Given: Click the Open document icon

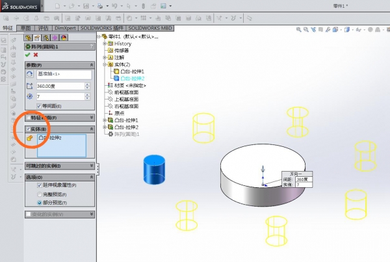Looking at the screenshot, I should pyautogui.click(x=71, y=6).
